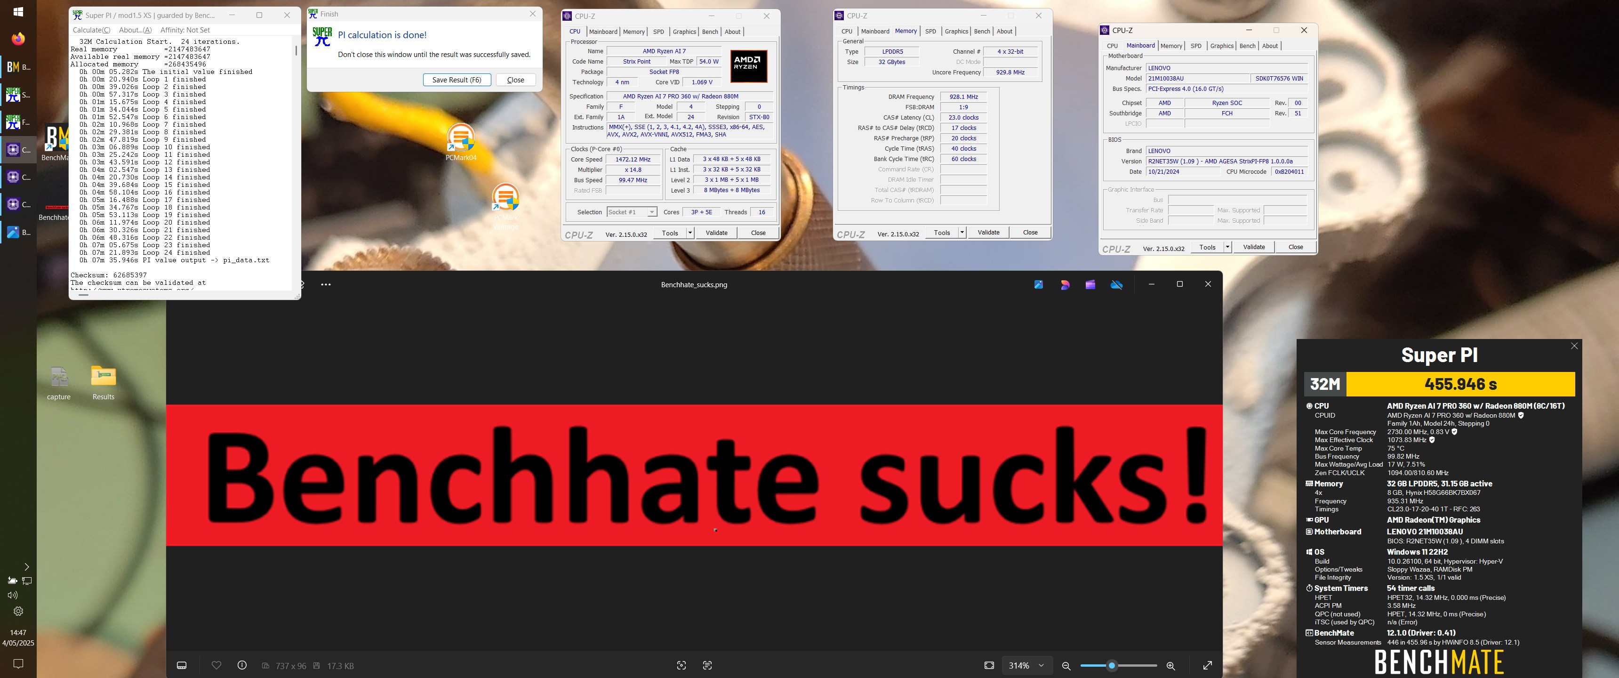Image resolution: width=1619 pixels, height=678 pixels.
Task: Open taskbar settings gear icon
Action: tap(18, 611)
